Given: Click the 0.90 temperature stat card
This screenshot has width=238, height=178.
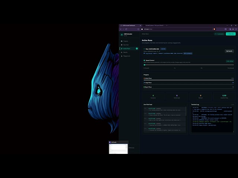Looking at the screenshot, I should pyautogui.click(x=224, y=96).
